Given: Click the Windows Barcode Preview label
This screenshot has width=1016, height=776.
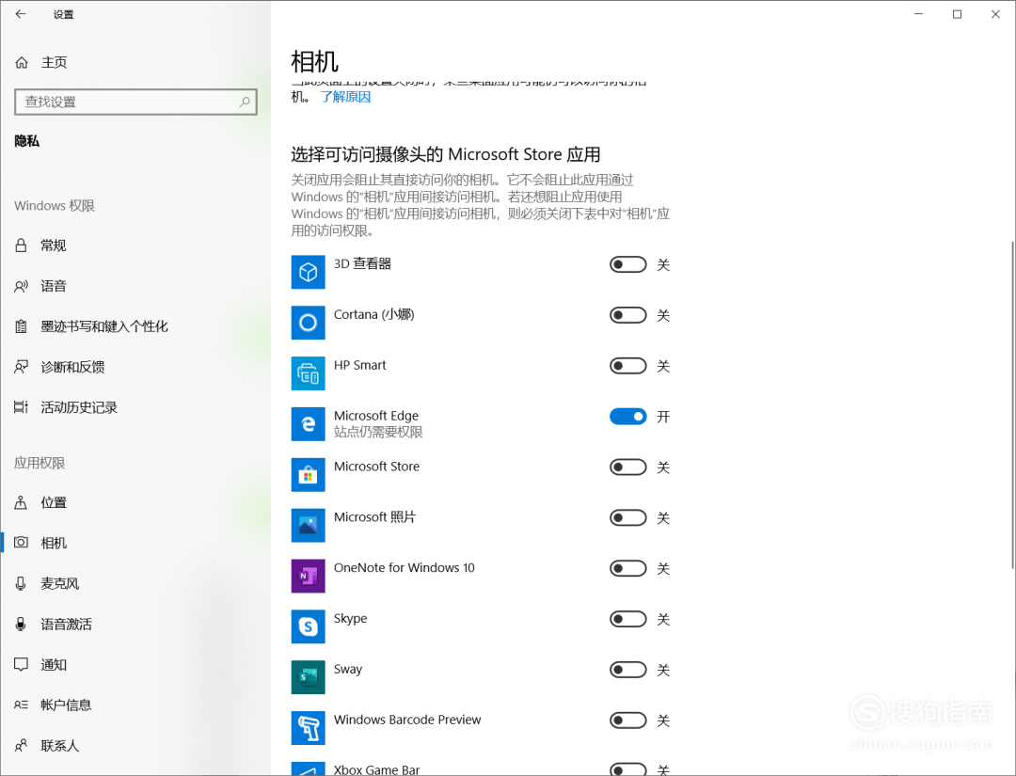Looking at the screenshot, I should point(407,720).
